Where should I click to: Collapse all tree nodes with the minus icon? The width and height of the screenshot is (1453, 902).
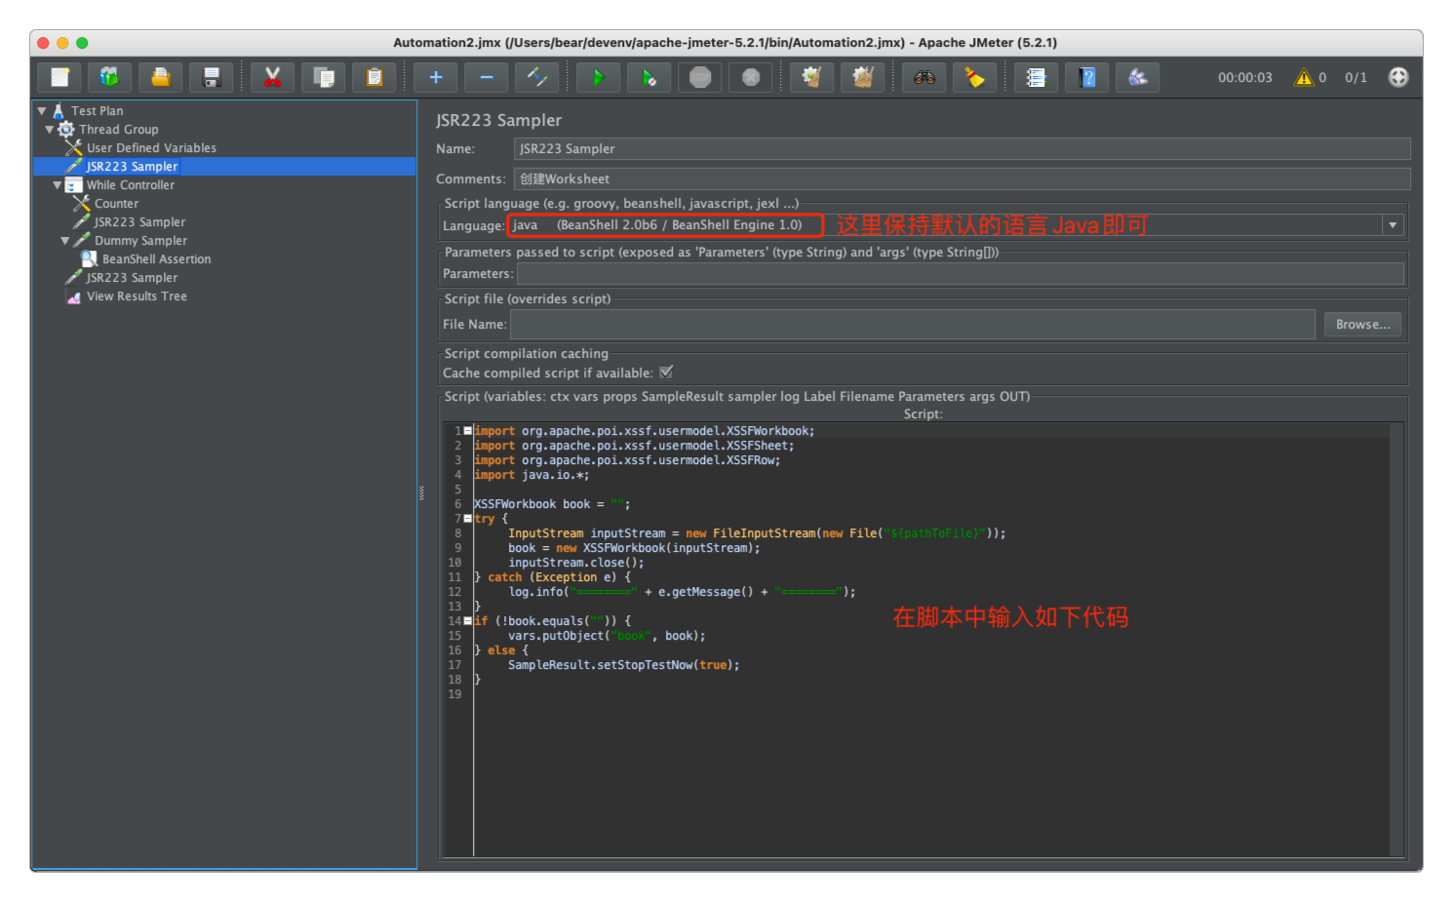[487, 77]
